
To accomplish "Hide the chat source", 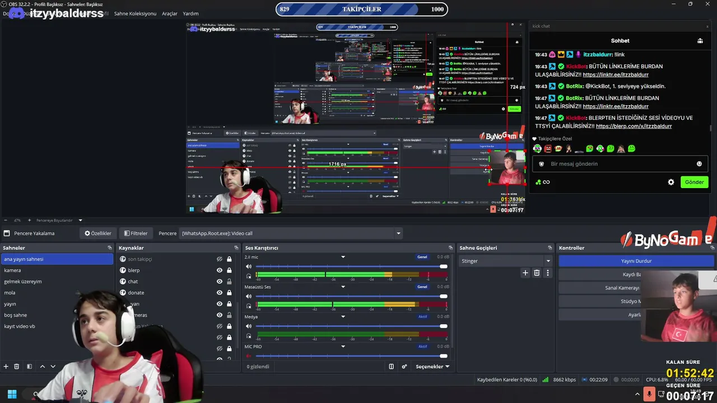I will (x=220, y=282).
